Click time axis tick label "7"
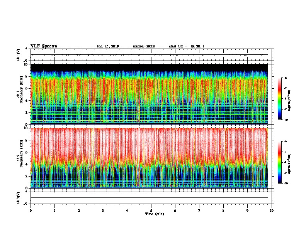The image size is (306, 236). tap(199, 211)
